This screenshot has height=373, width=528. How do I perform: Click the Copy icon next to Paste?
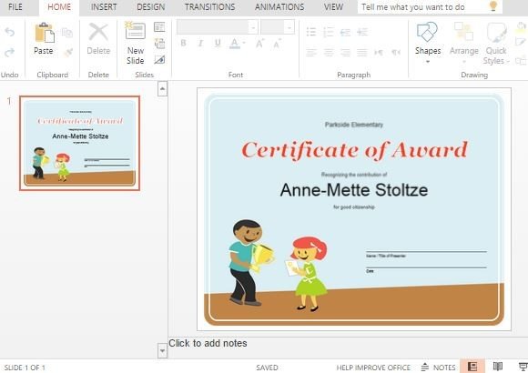(x=67, y=33)
